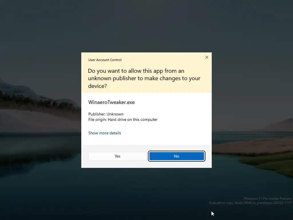Click the File origin: Hard drive text
293x220 pixels.
pyautogui.click(x=123, y=119)
